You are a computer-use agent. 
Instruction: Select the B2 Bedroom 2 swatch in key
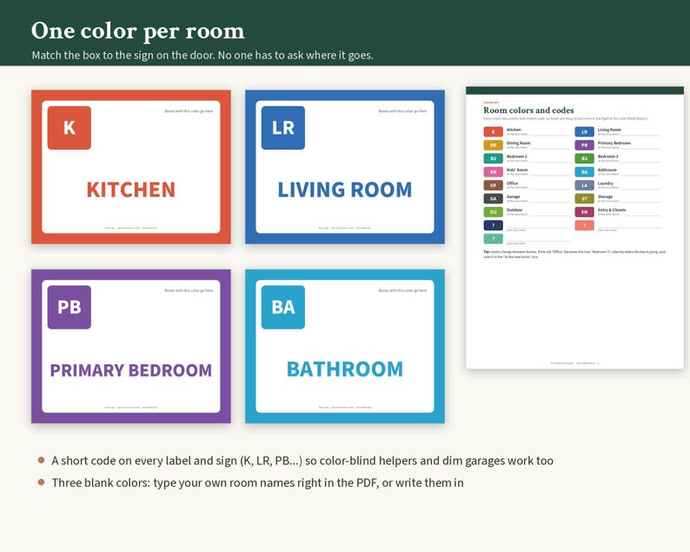(494, 158)
